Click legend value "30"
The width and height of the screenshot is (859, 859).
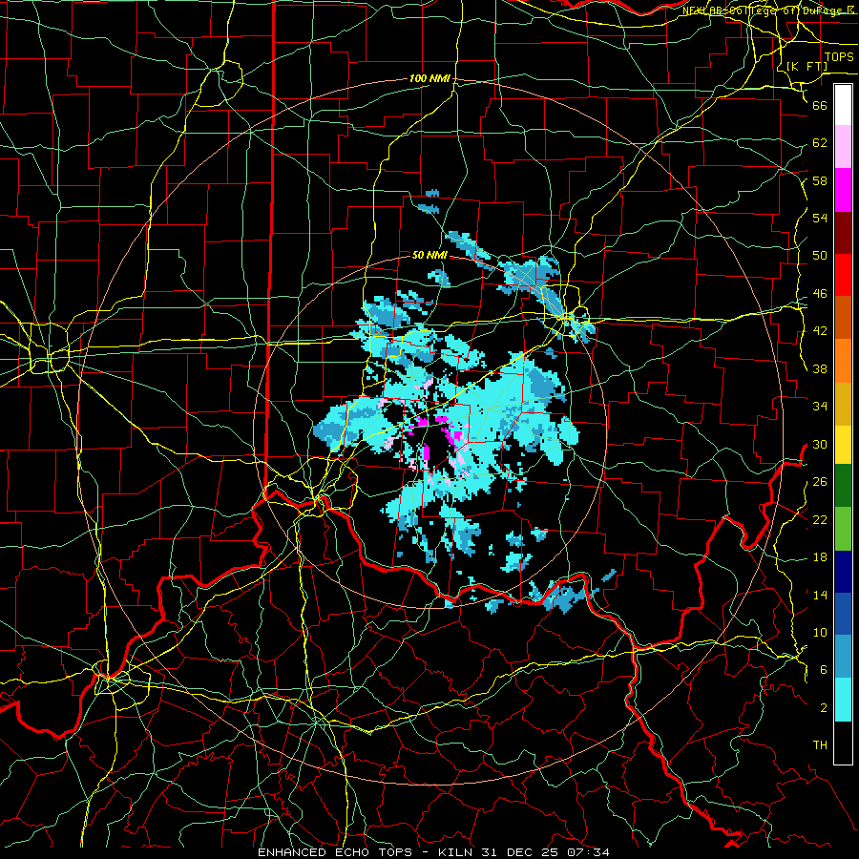point(820,444)
